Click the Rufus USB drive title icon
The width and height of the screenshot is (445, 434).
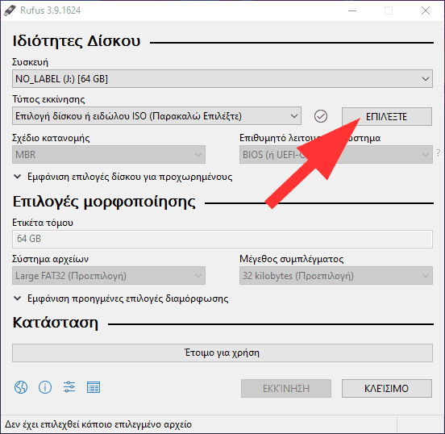10,10
